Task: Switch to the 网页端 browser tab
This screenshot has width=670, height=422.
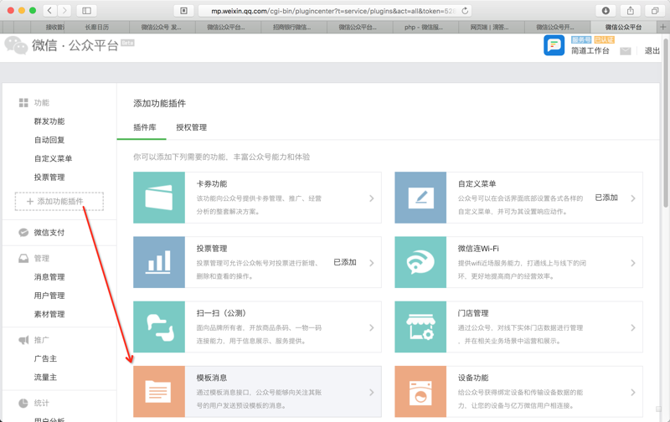Action: click(x=490, y=27)
